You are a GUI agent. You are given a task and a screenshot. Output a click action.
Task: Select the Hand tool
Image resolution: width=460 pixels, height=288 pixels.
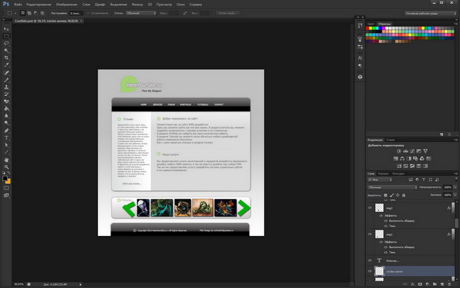coord(7,160)
